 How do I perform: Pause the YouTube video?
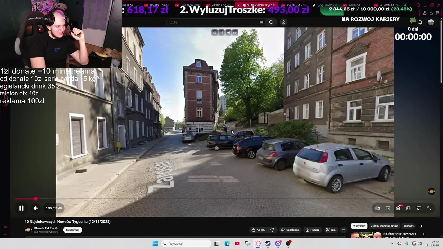click(x=21, y=208)
